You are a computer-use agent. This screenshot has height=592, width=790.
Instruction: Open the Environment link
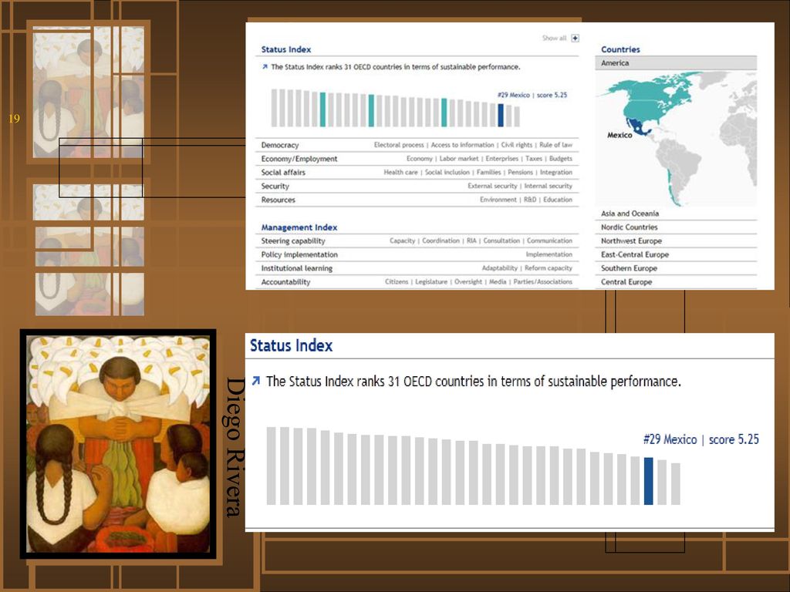click(x=498, y=200)
